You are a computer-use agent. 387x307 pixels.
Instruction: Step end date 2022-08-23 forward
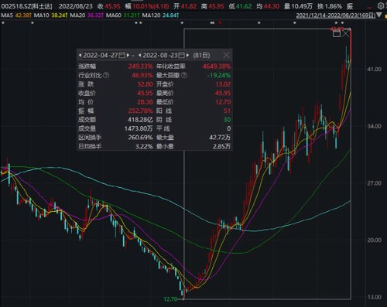click(187, 55)
